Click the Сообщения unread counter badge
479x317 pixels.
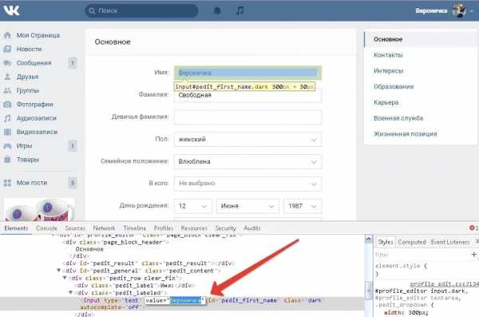(x=73, y=63)
